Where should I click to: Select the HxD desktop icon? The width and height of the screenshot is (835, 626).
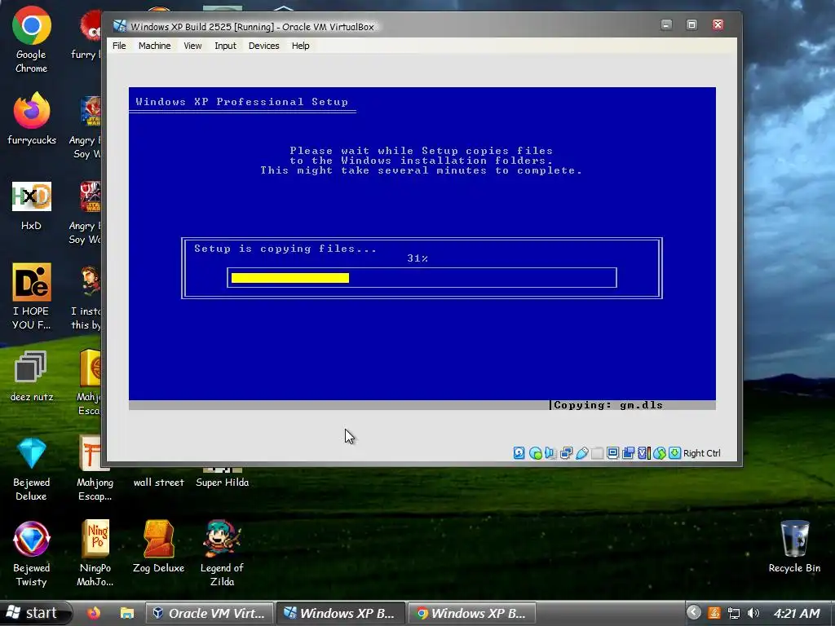point(32,206)
